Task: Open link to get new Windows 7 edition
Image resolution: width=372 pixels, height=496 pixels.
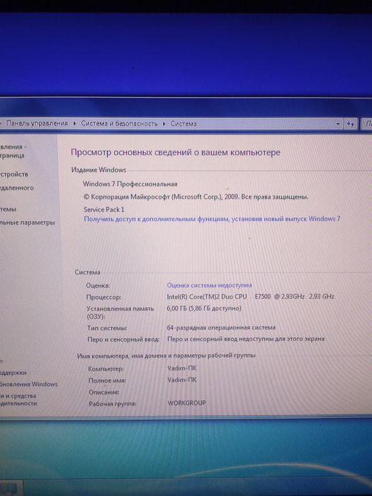Action: (212, 219)
